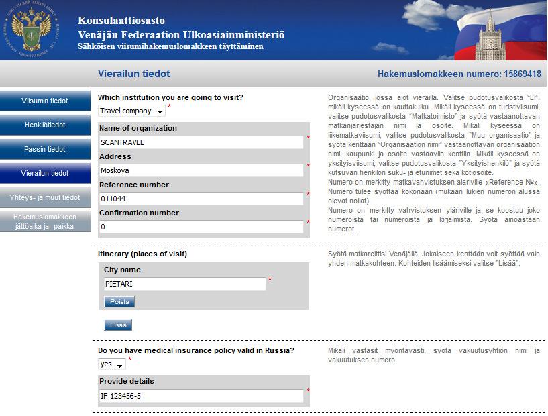Click the Name of organization field
Viewport: 548px width, 416px height.
pyautogui.click(x=201, y=142)
